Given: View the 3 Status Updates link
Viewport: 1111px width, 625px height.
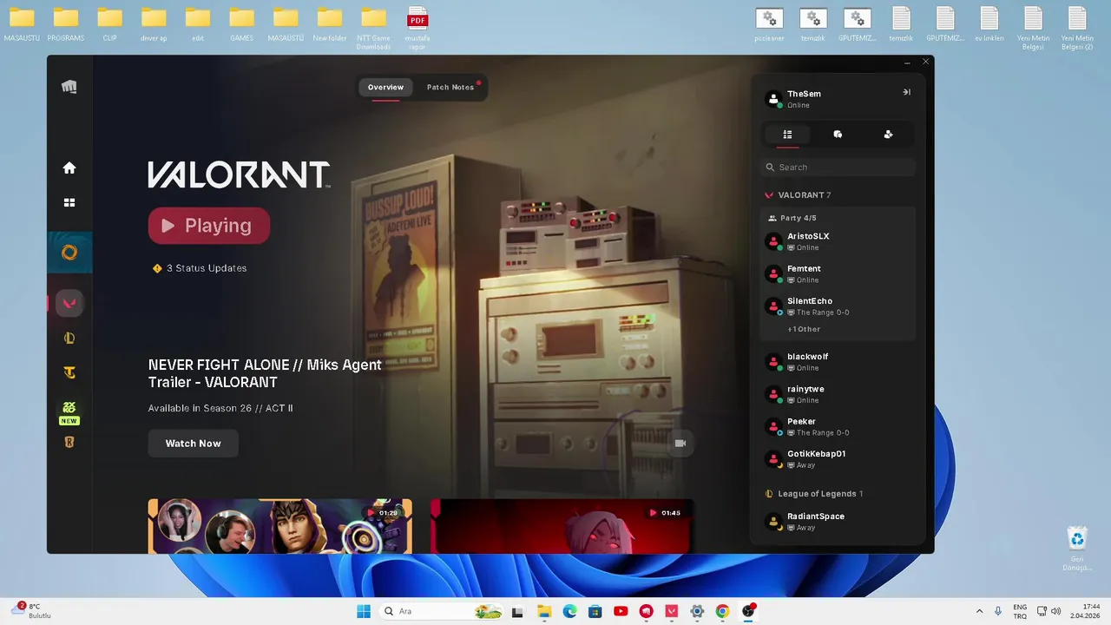Looking at the screenshot, I should [x=200, y=268].
